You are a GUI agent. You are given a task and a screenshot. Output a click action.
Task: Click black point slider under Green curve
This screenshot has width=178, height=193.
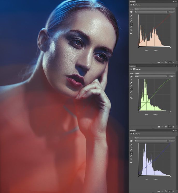point(139,112)
